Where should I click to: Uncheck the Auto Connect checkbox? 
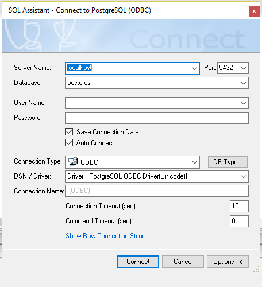(x=69, y=143)
